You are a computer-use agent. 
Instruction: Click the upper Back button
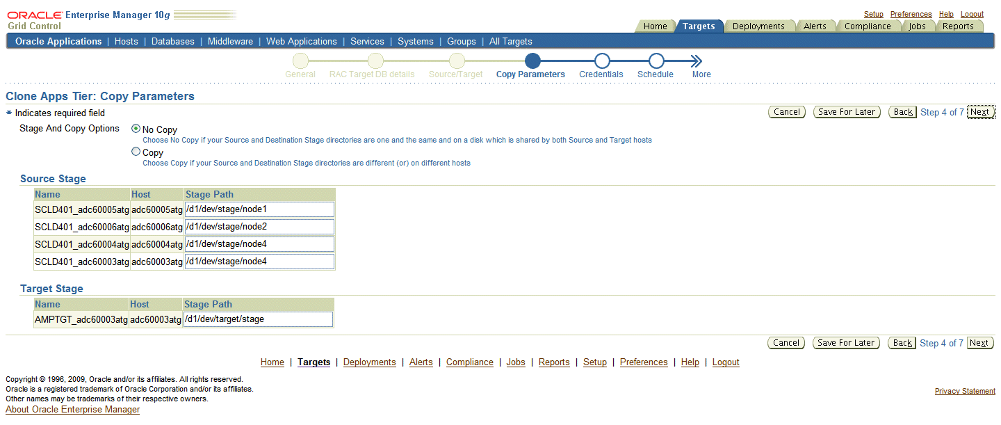pyautogui.click(x=903, y=112)
